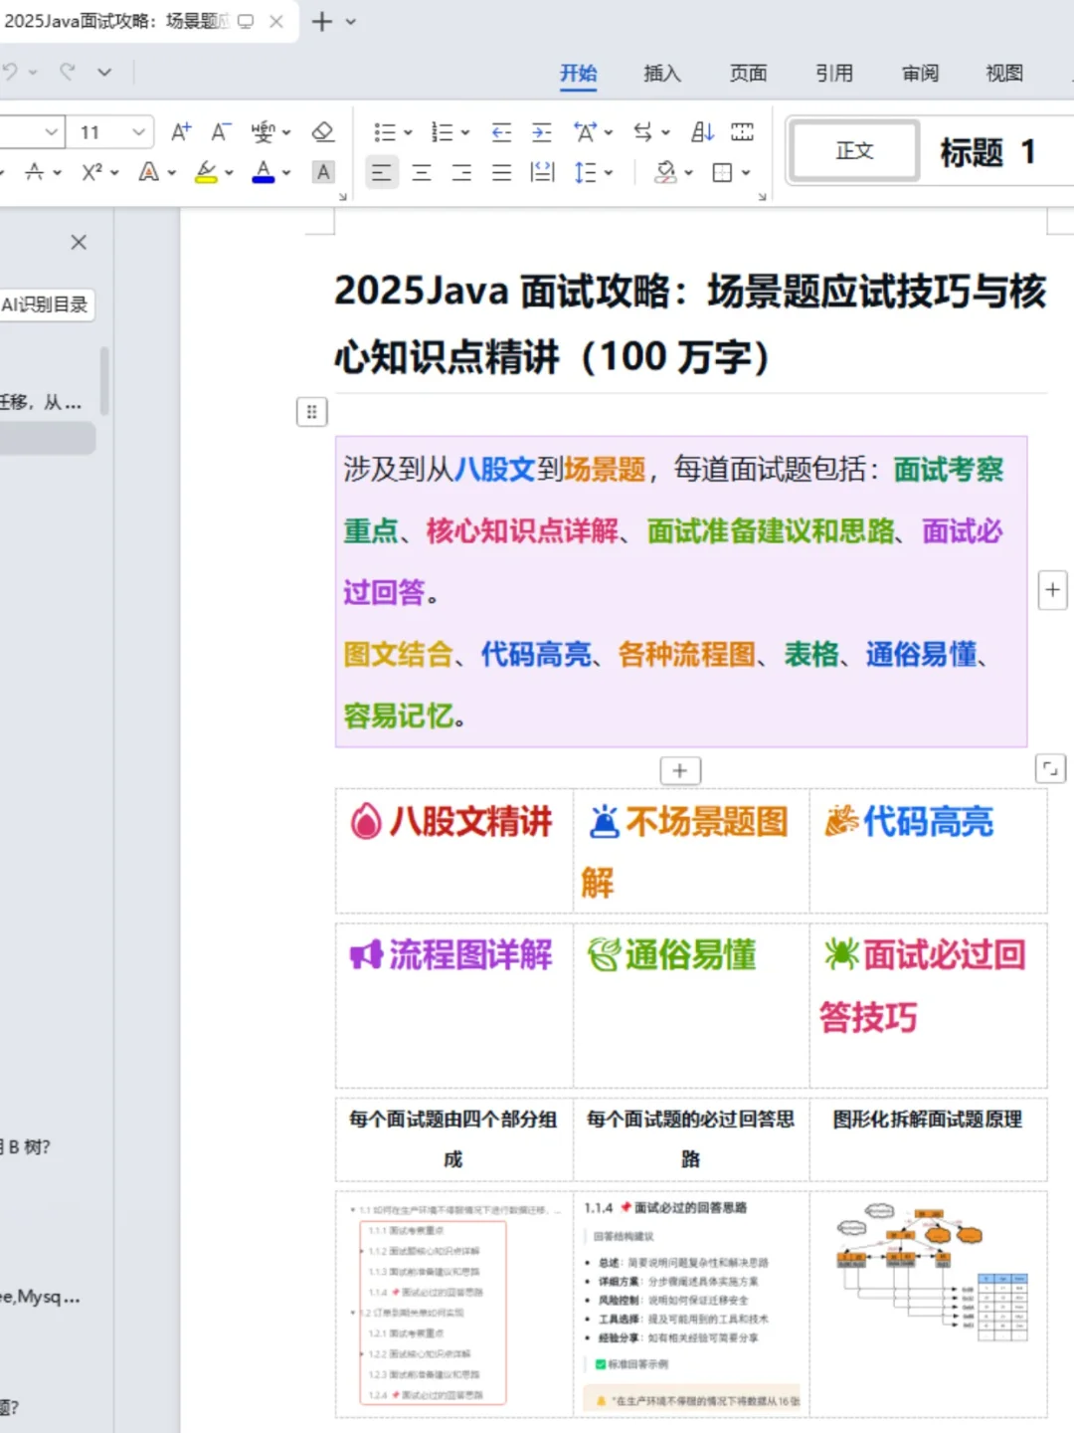Open the 引用 ribbon tab
Viewport: 1074px width, 1433px height.
[834, 74]
